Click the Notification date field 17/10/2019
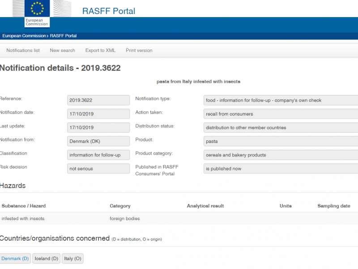 coord(98,114)
